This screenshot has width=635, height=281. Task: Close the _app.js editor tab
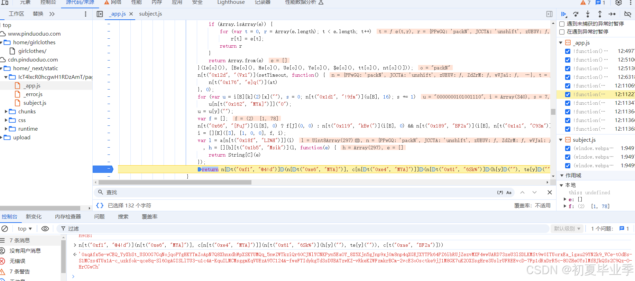tap(131, 14)
